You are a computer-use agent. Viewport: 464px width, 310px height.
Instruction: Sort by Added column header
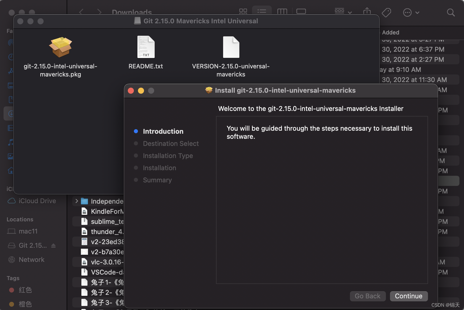pyautogui.click(x=390, y=32)
